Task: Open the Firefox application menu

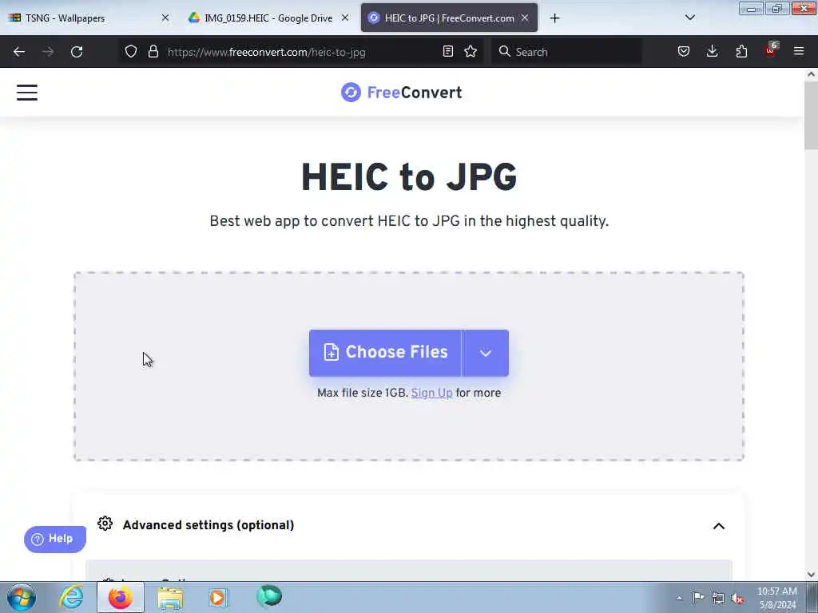Action: (x=799, y=51)
